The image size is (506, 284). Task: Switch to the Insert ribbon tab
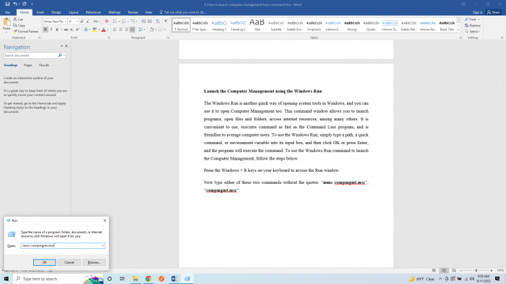pyautogui.click(x=40, y=12)
